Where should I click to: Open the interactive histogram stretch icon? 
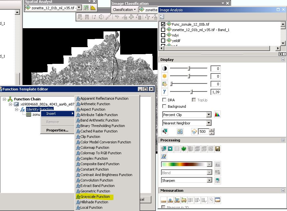(217, 115)
